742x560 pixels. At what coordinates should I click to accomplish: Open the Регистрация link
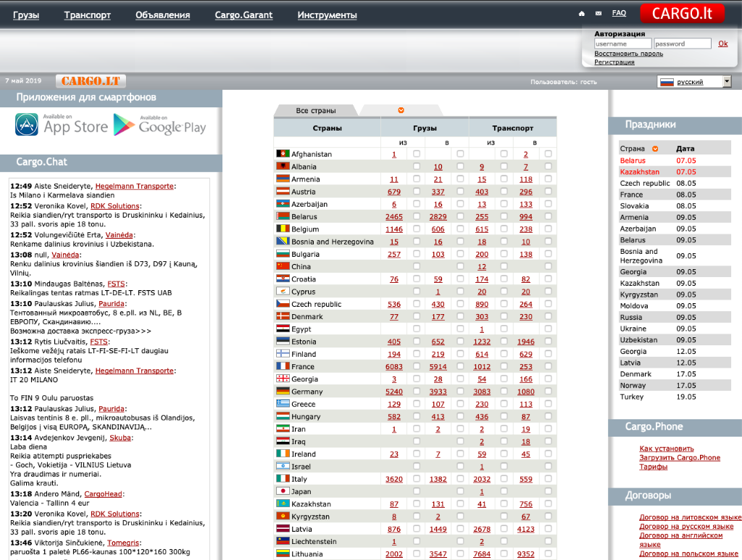[x=614, y=62]
